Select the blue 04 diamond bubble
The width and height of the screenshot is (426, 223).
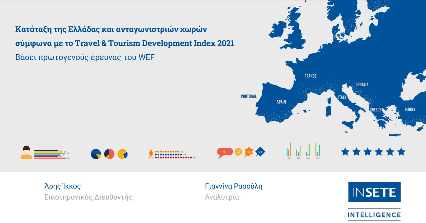(x=260, y=151)
